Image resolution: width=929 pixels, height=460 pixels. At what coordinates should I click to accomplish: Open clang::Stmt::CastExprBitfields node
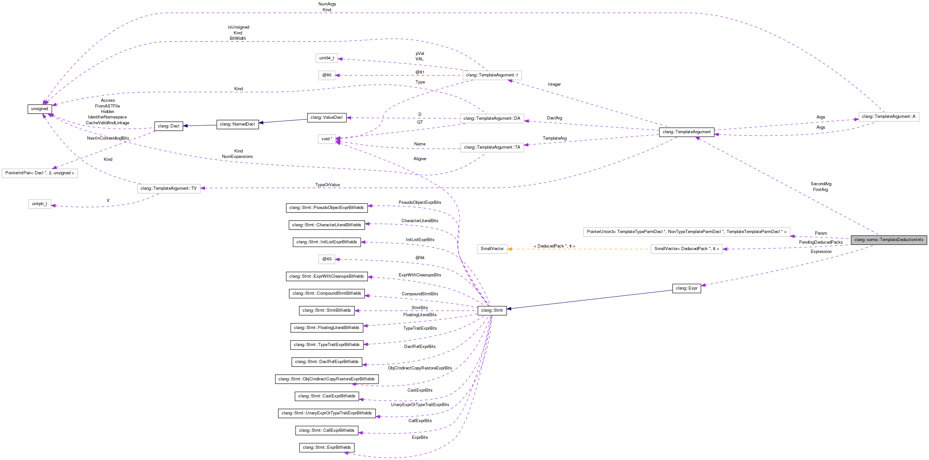pos(326,396)
